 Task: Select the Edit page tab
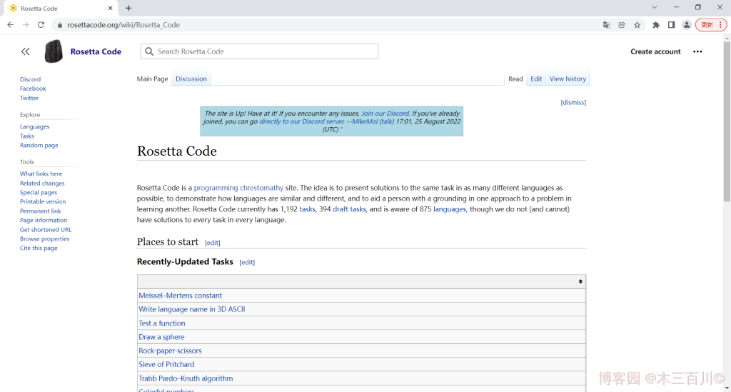pos(536,79)
